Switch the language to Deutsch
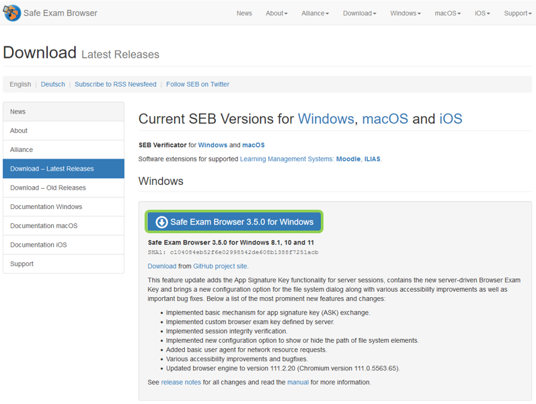This screenshot has height=404, width=536. coord(52,85)
